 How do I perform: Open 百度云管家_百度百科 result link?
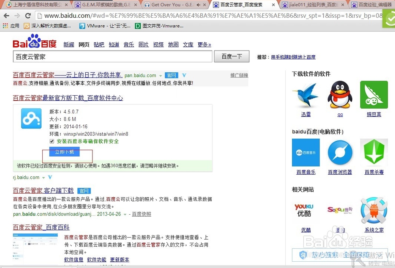click(41, 227)
